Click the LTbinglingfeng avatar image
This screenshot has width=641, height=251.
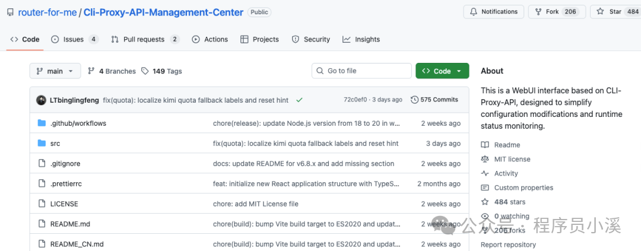(41, 100)
